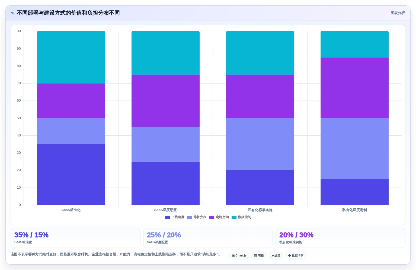Image resolution: width=416 pixels, height=270 pixels.
Task: Click the 私有化标准实施 上线速度 bar segment
Action: tap(260, 188)
